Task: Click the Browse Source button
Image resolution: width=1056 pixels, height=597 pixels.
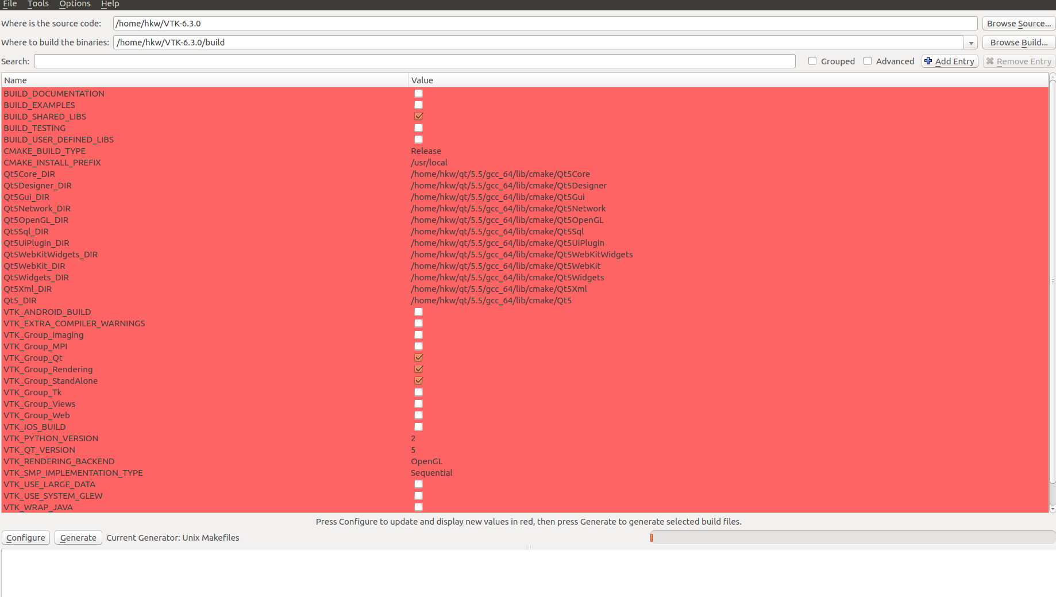Action: click(x=1019, y=23)
